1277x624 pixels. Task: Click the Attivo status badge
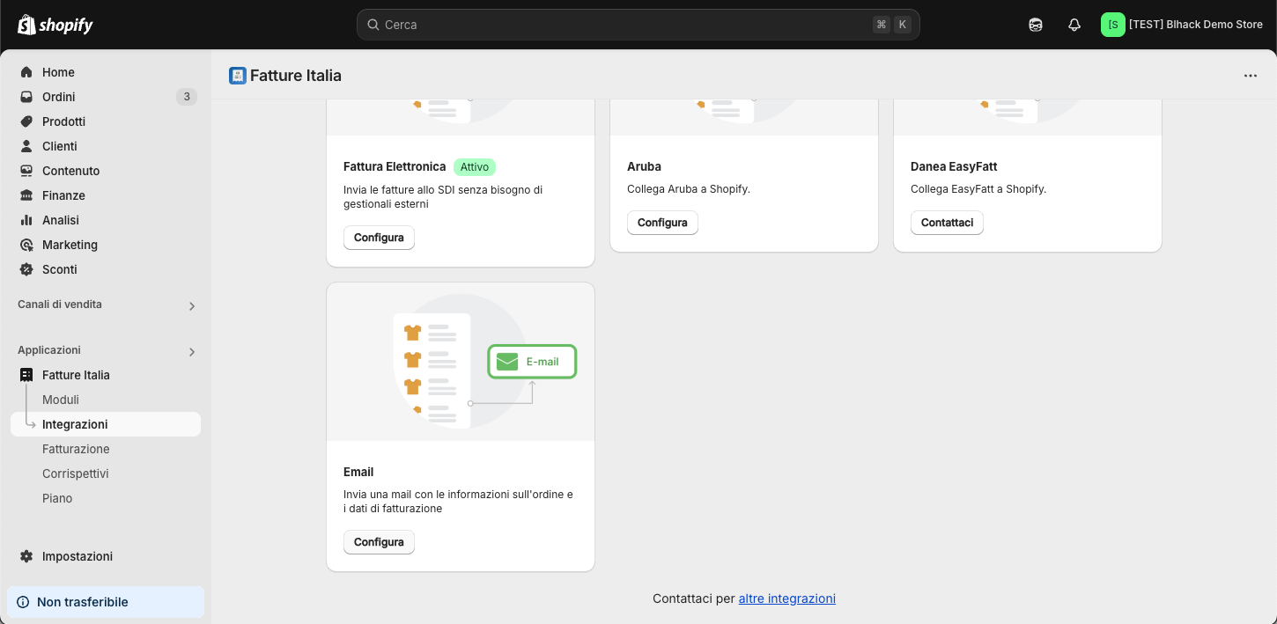475,166
